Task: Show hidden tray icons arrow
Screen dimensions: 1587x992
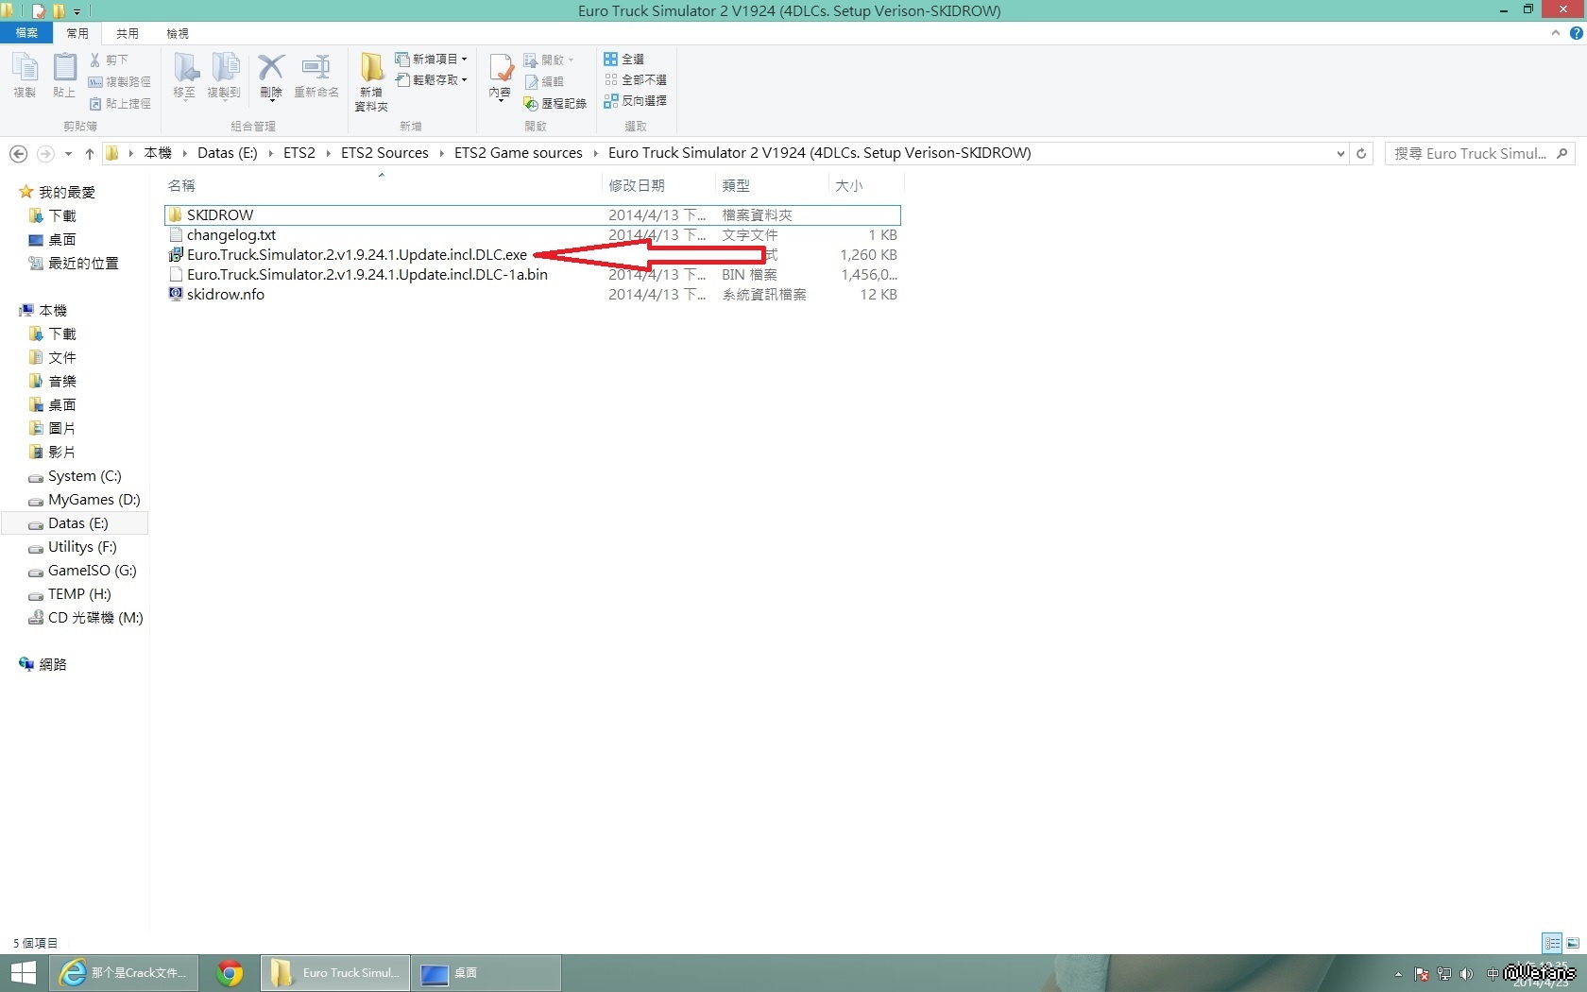Action: pyautogui.click(x=1398, y=973)
